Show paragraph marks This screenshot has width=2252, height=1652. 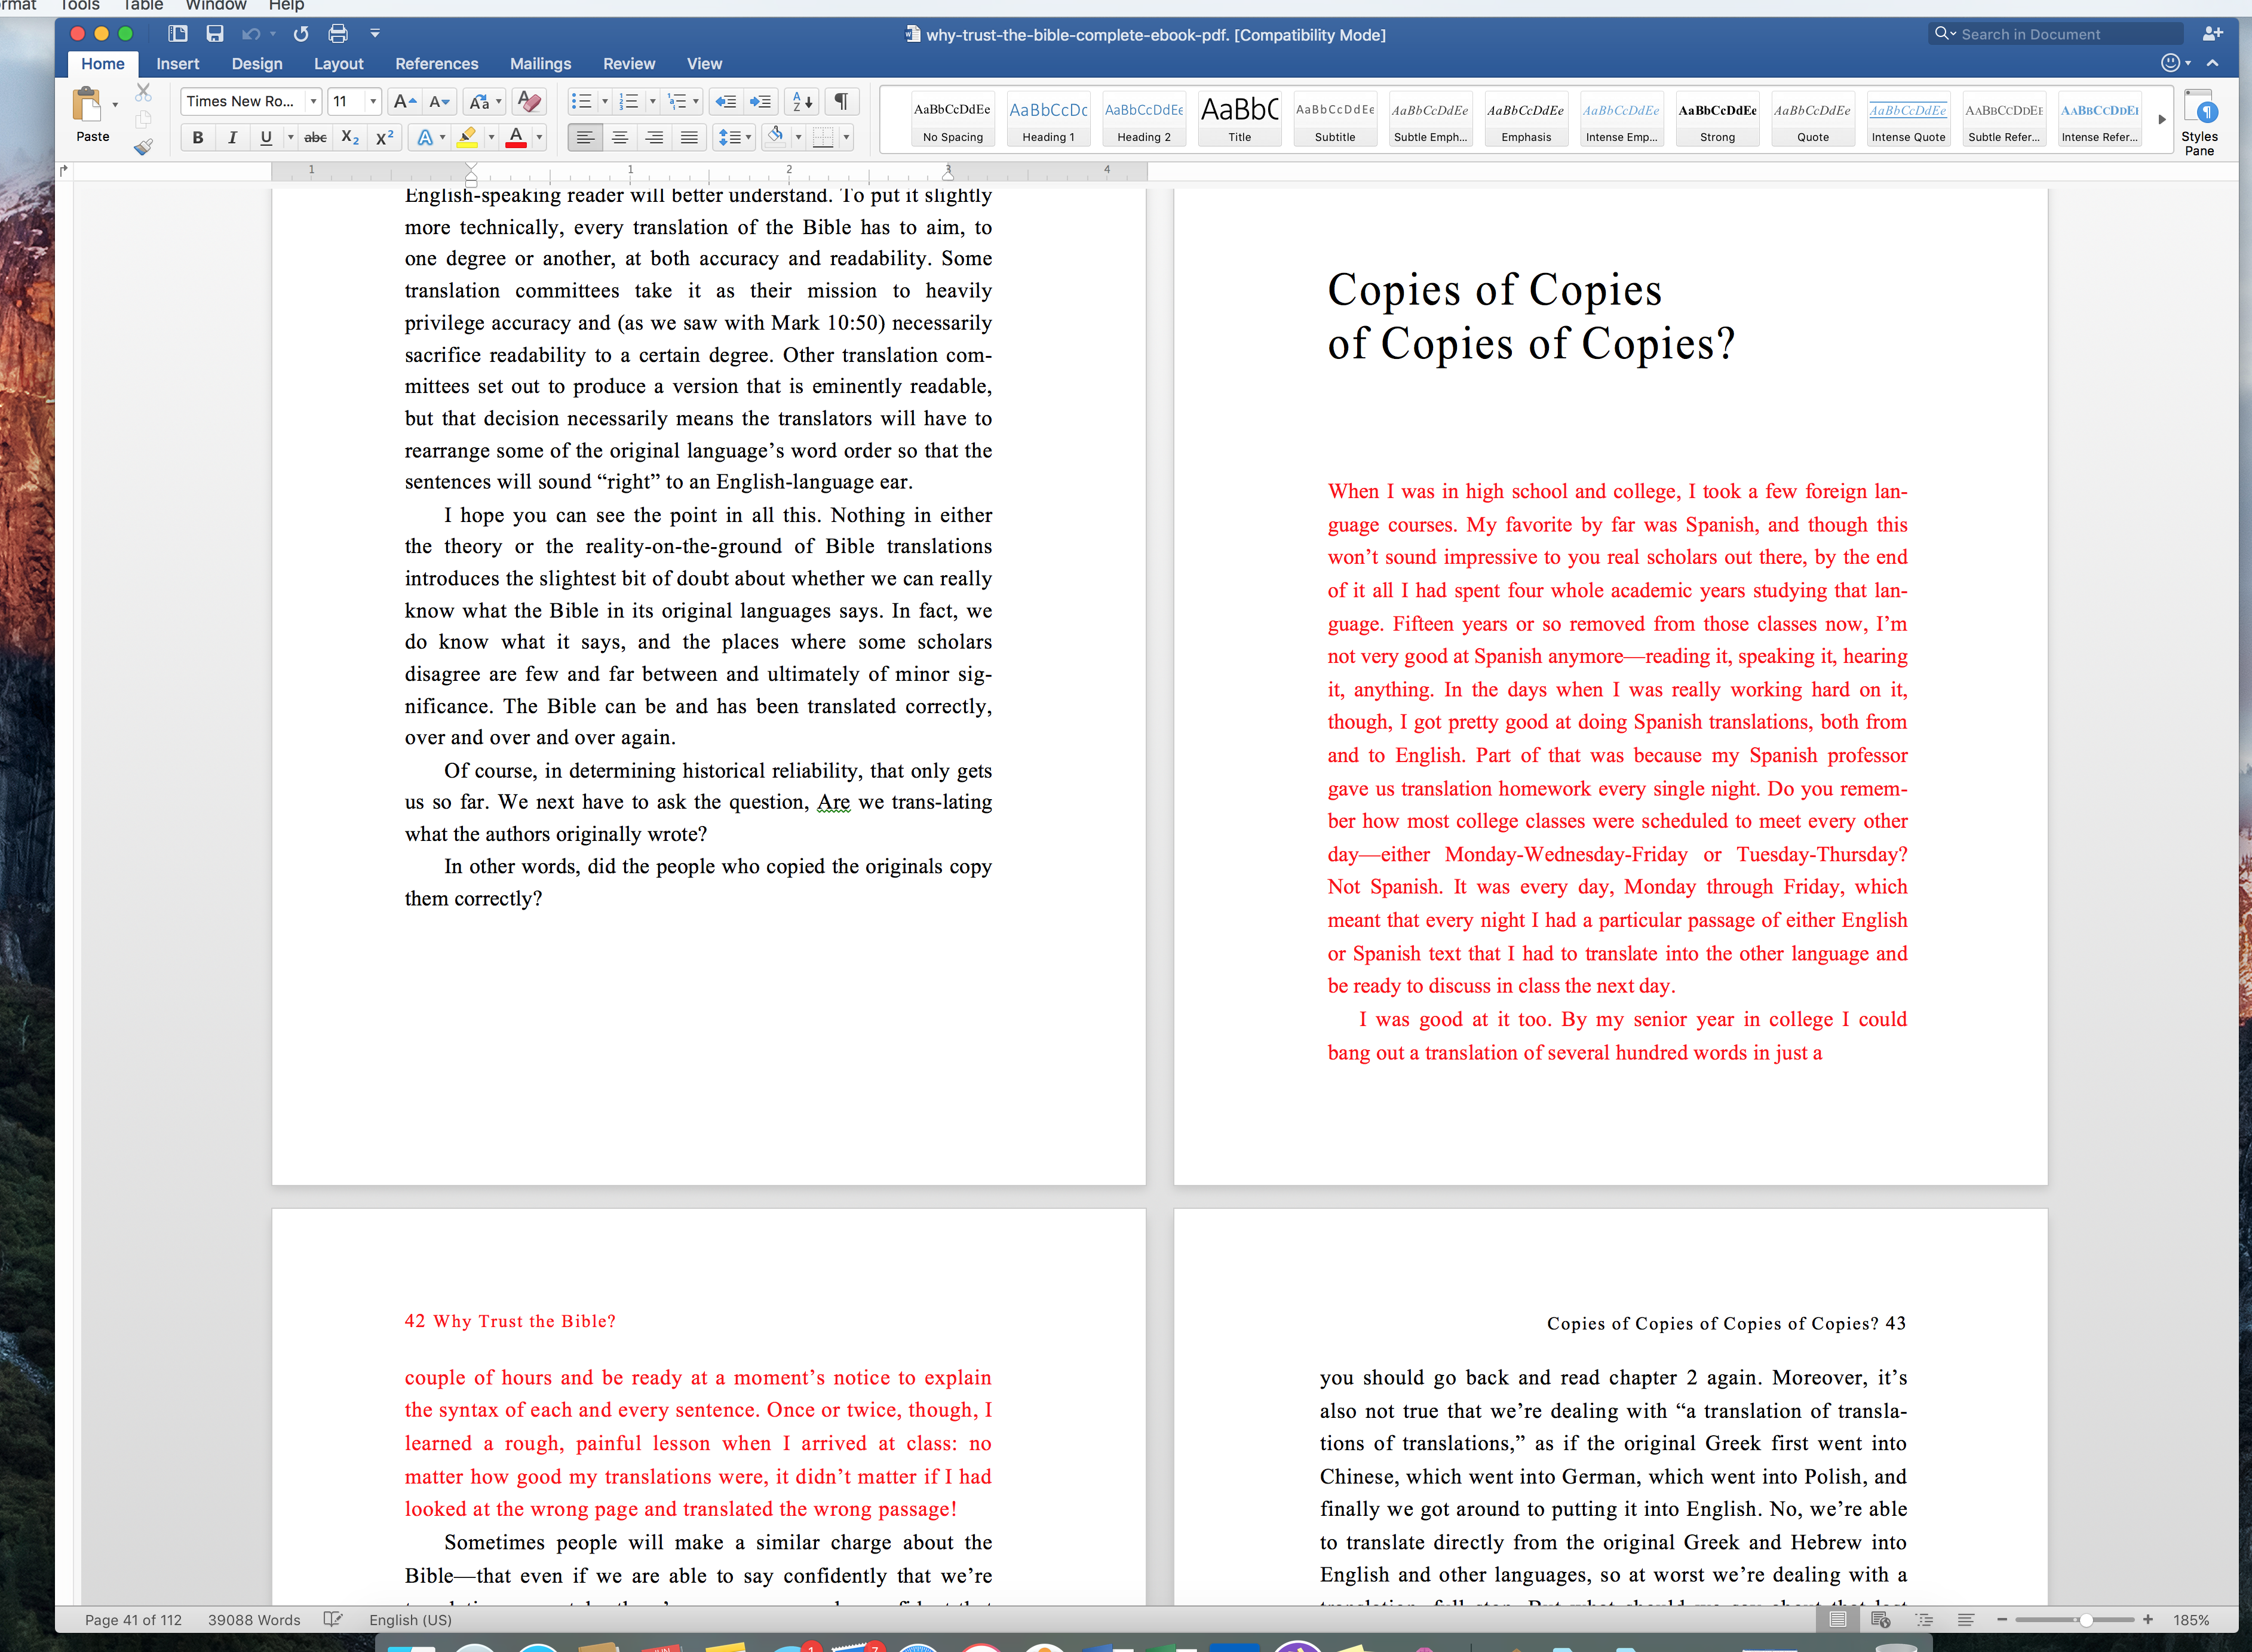[x=840, y=101]
